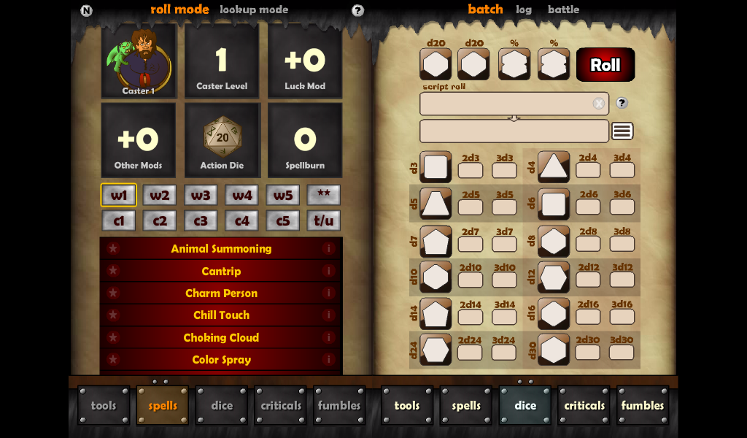The height and width of the screenshot is (438, 747).
Task: Toggle the w3 wizard spell button
Action: (201, 195)
